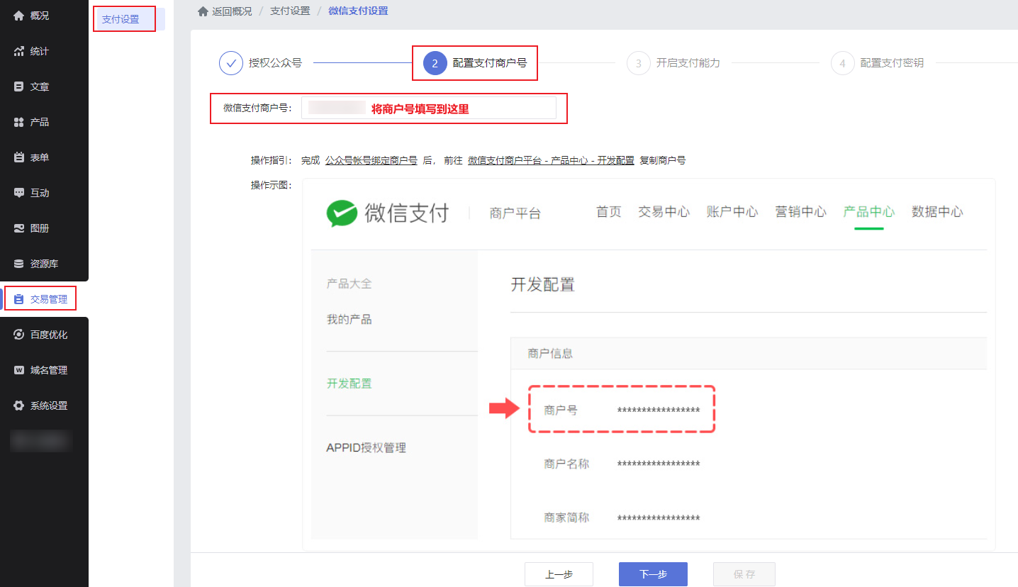Click 支付设置 breadcrumb link

tap(290, 11)
